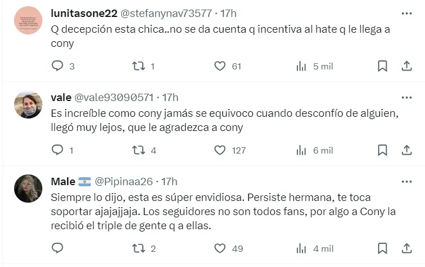Like the tweet with 61 likes

pos(220,66)
